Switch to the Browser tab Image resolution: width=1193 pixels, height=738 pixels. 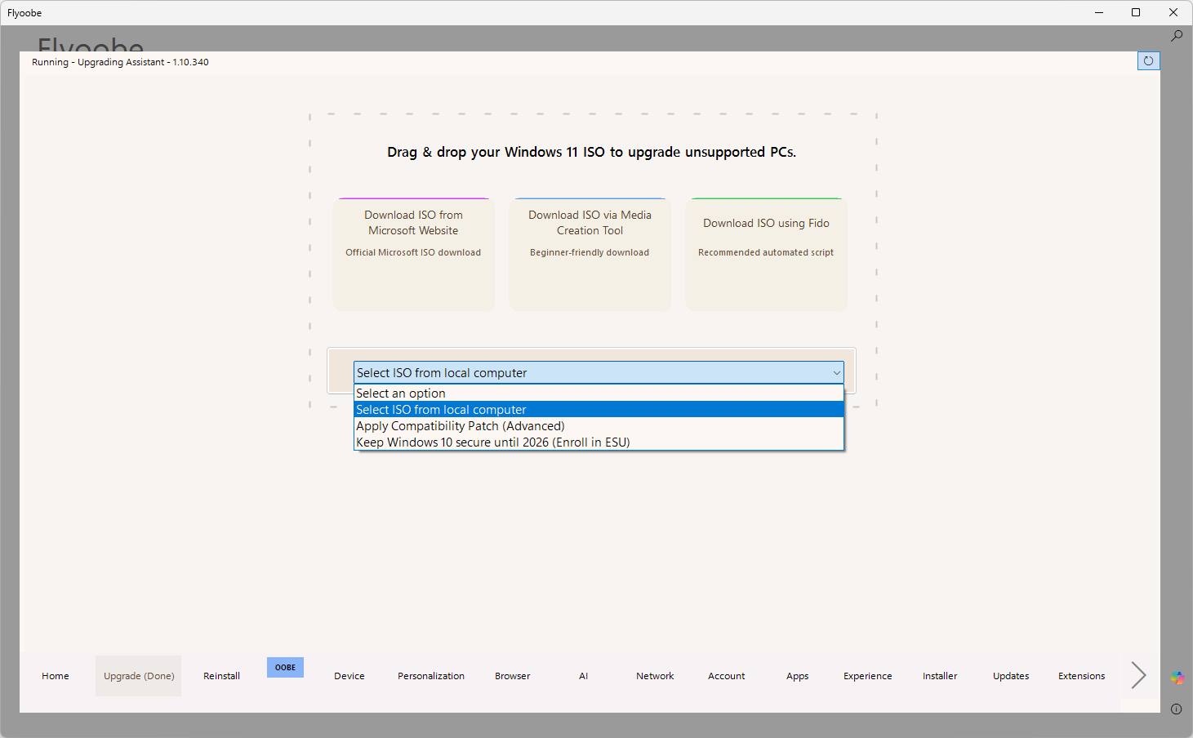(x=513, y=676)
